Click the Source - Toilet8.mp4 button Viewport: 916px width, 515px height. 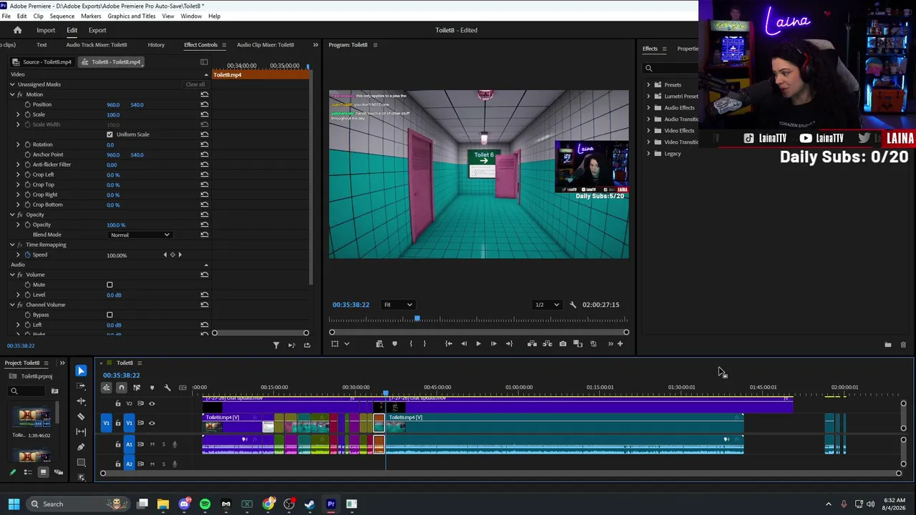coord(42,62)
